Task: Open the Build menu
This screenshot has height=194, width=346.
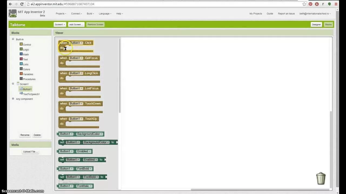Action: point(90,13)
